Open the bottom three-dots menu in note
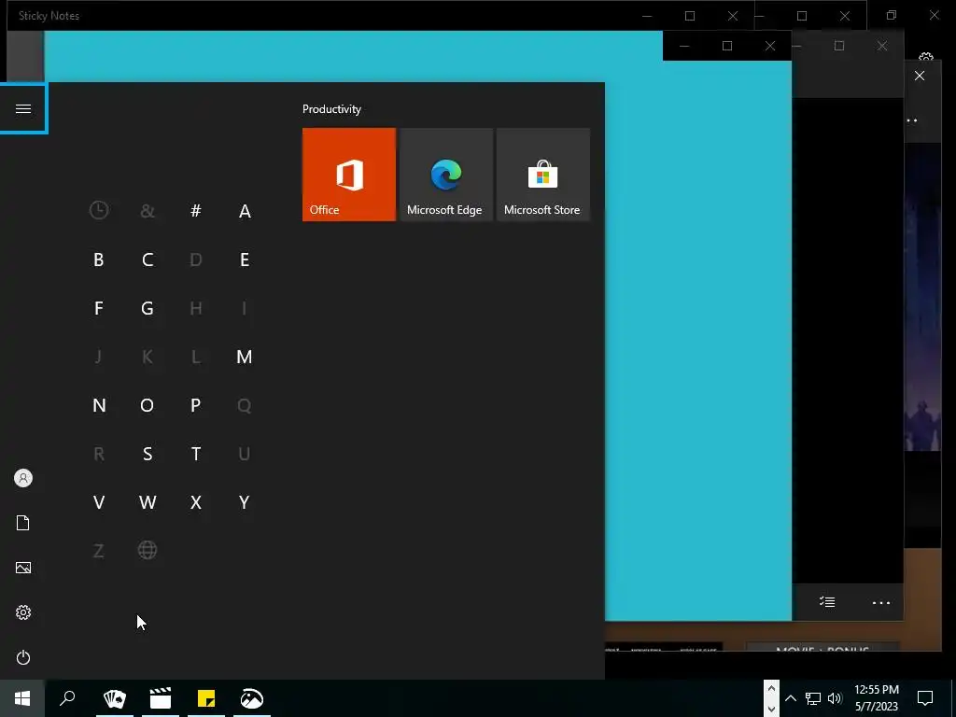The image size is (956, 717). pos(881,602)
